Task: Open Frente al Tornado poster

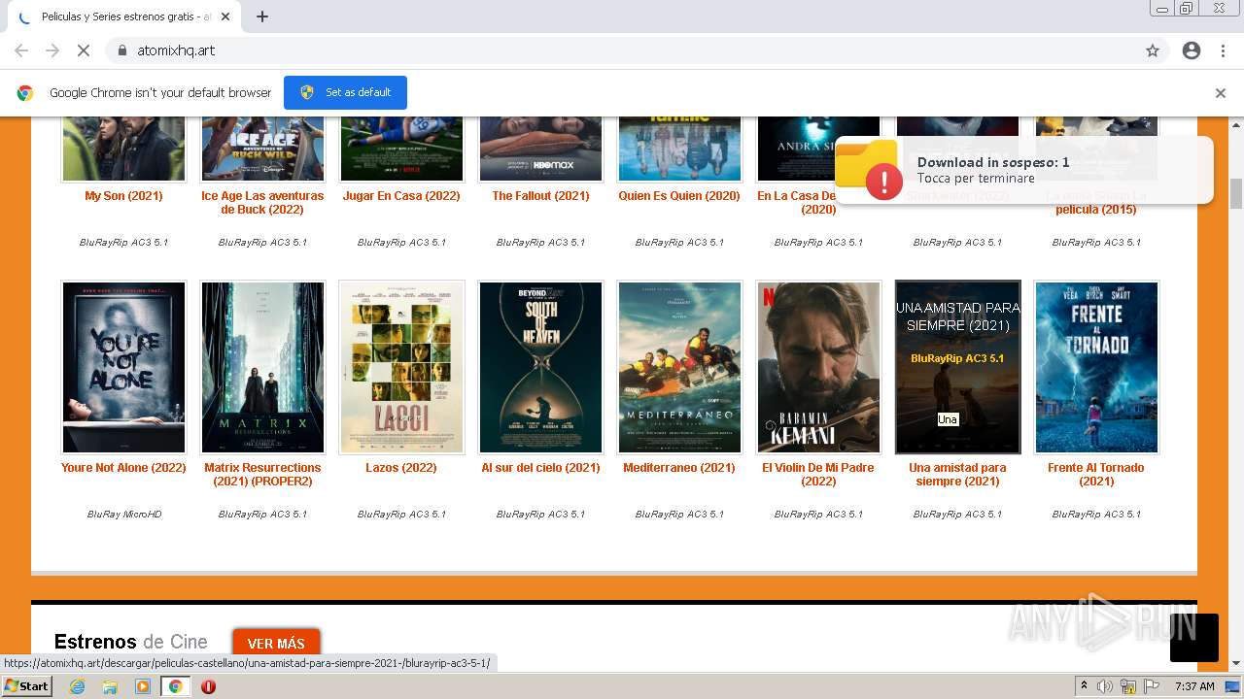Action: [1096, 368]
